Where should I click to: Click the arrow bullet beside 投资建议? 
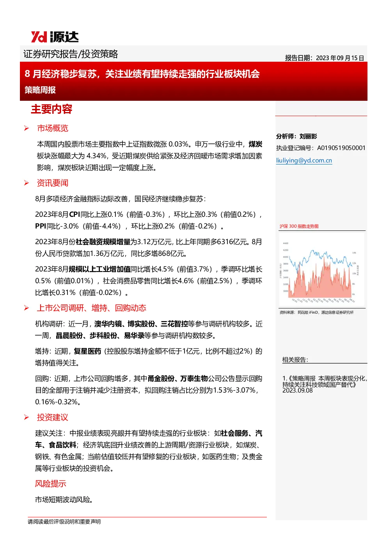[x=27, y=417]
